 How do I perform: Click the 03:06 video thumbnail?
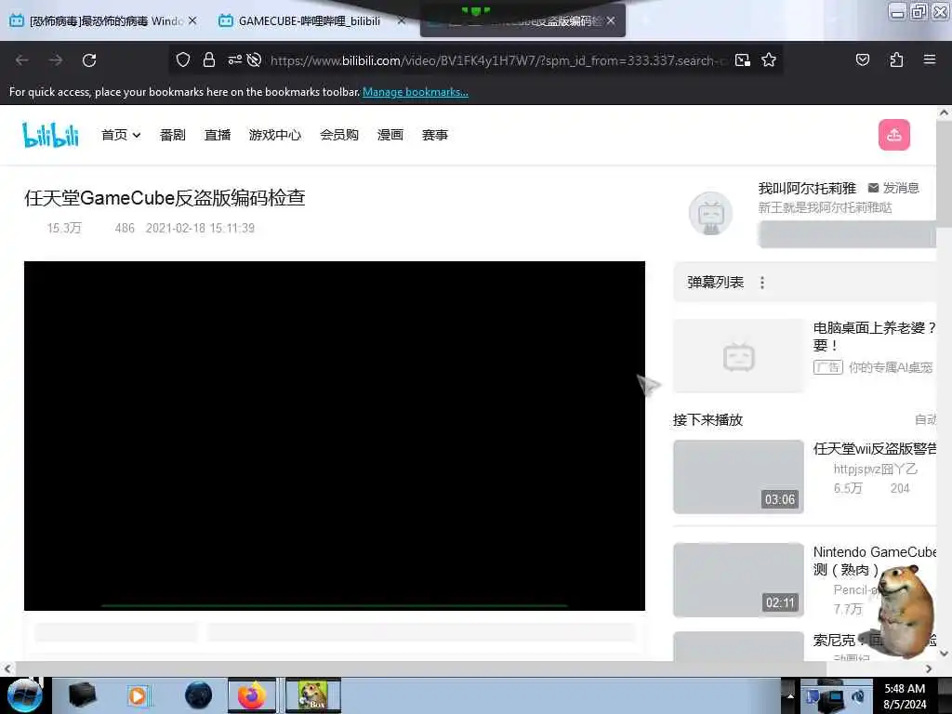click(738, 477)
